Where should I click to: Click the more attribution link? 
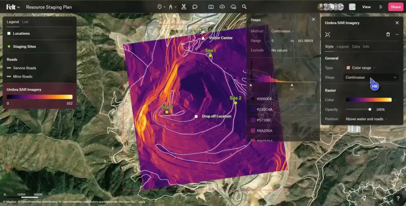142,202
